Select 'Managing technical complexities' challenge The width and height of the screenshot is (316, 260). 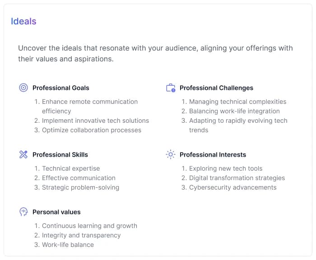[x=237, y=102]
